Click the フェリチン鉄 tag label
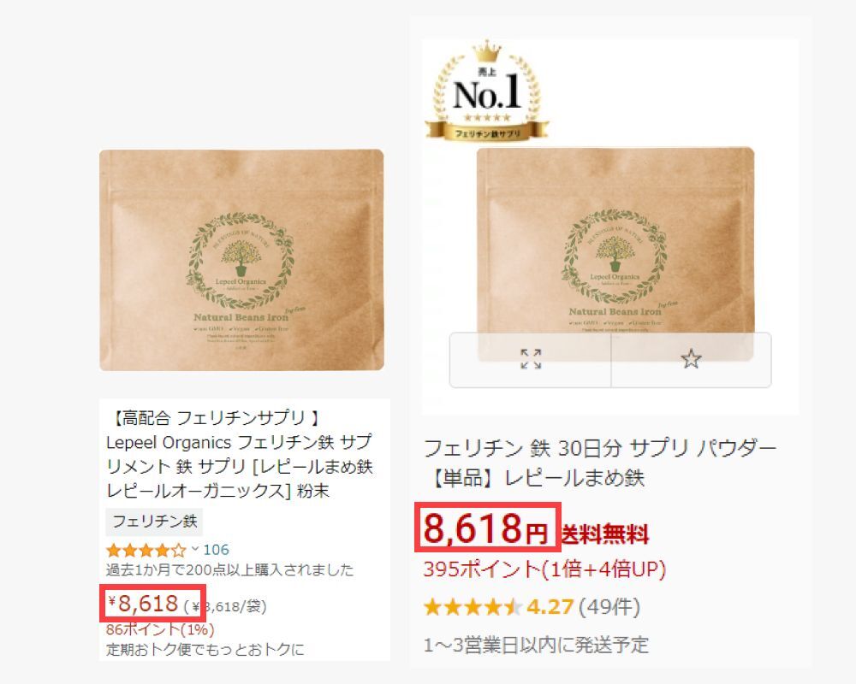Image resolution: width=856 pixels, height=684 pixels. click(x=154, y=522)
